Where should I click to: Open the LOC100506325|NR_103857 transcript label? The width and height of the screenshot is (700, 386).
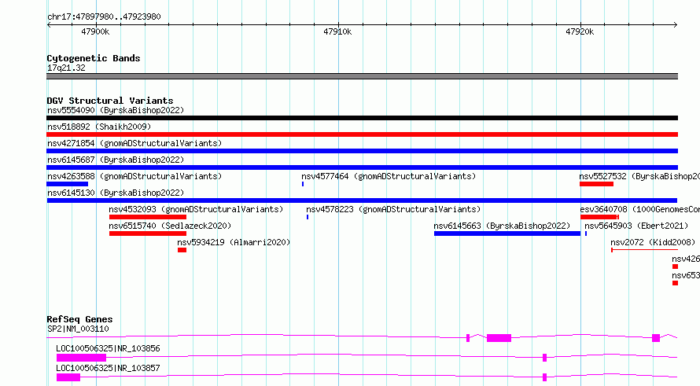pyautogui.click(x=108, y=368)
